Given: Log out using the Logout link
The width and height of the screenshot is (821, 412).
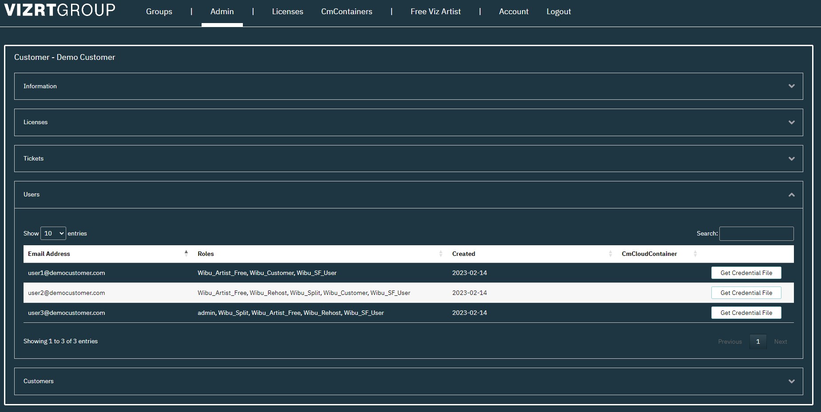Looking at the screenshot, I should [559, 12].
